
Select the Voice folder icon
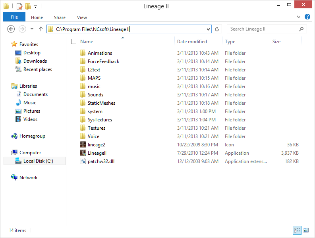tap(83, 136)
